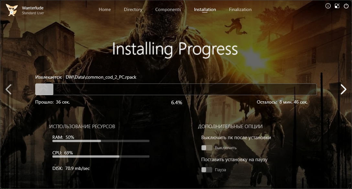352x189 pixels.
Task: Open the Finalization tab
Action: tap(240, 9)
